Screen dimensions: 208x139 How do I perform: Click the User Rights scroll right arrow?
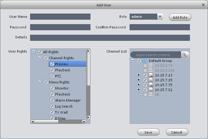click(x=84, y=121)
